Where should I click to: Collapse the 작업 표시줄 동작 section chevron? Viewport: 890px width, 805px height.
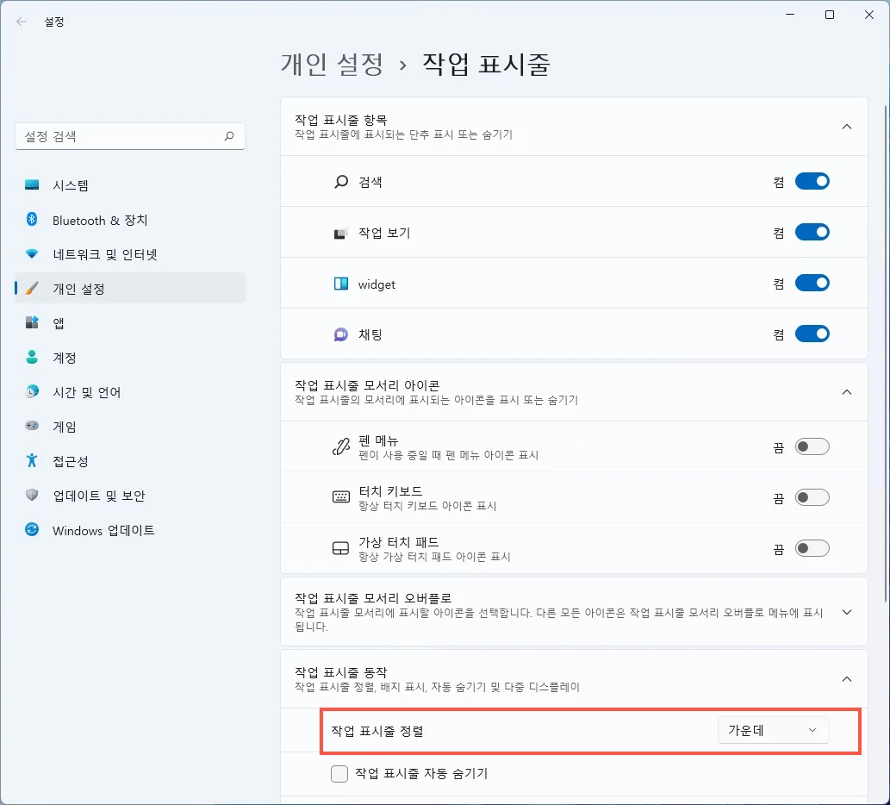[846, 679]
